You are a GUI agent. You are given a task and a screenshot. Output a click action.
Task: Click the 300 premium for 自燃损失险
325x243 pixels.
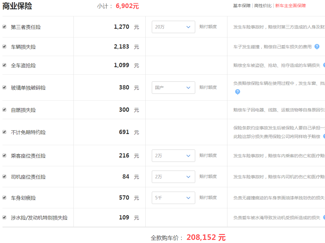(124, 110)
